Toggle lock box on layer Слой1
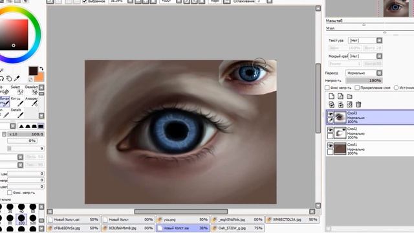 pos(330,152)
